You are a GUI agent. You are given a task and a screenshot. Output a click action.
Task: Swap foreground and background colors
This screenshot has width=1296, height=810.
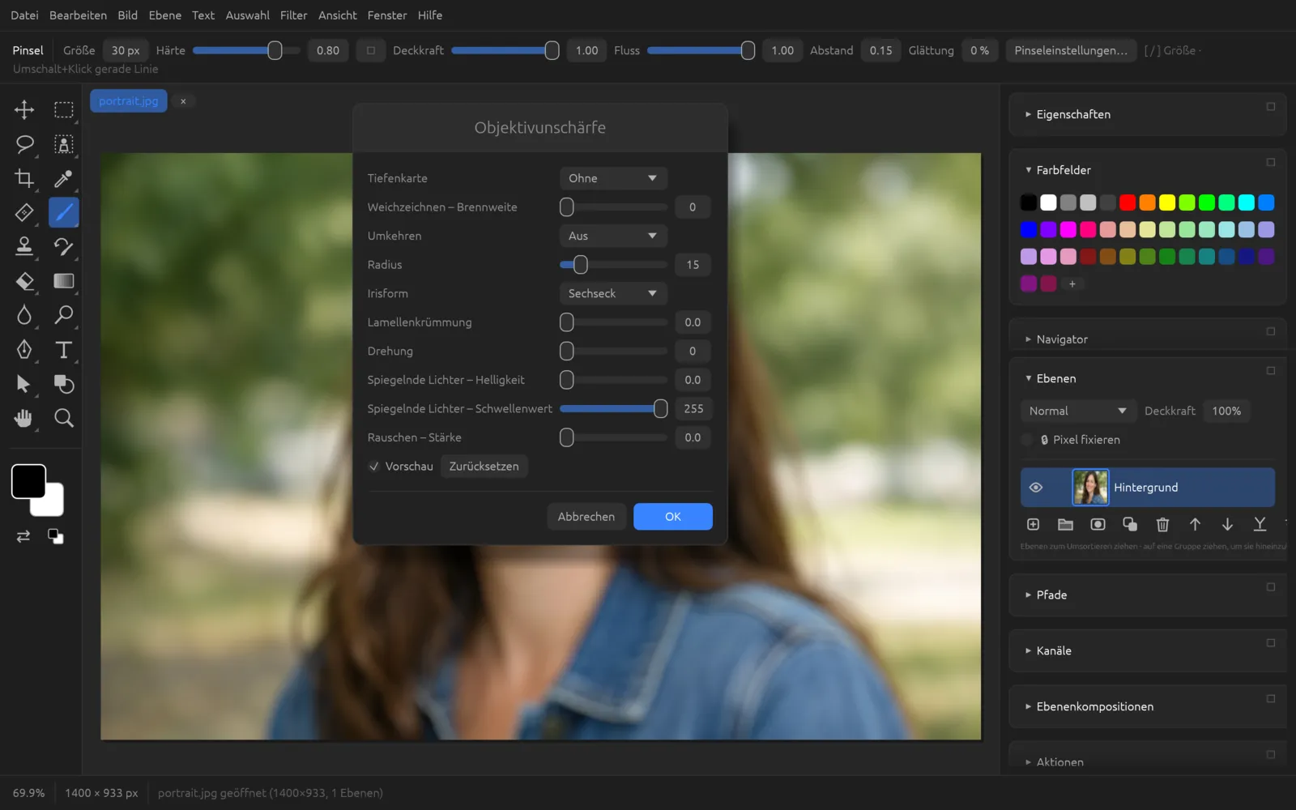coord(23,536)
